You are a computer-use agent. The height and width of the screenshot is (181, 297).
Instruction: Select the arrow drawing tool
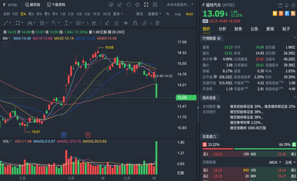[x=54, y=23]
